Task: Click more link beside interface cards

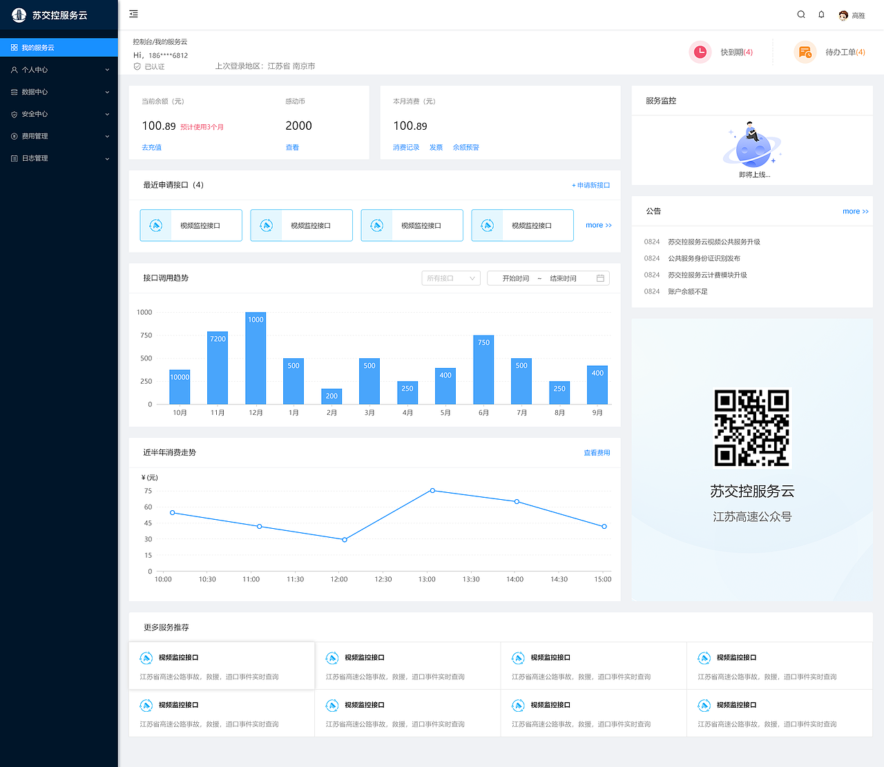Action: pyautogui.click(x=599, y=225)
